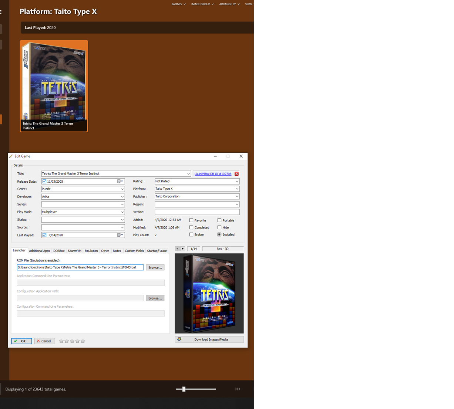Toggle the Release Date checkbox

tap(44, 182)
